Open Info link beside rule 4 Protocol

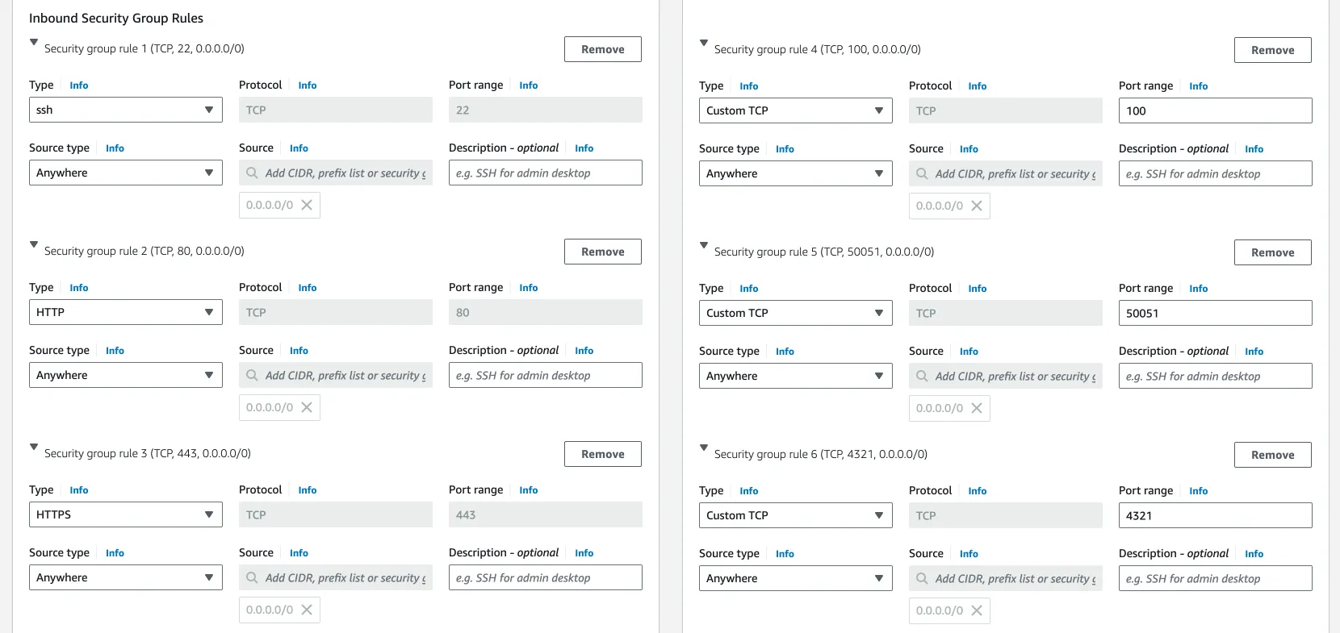point(977,86)
